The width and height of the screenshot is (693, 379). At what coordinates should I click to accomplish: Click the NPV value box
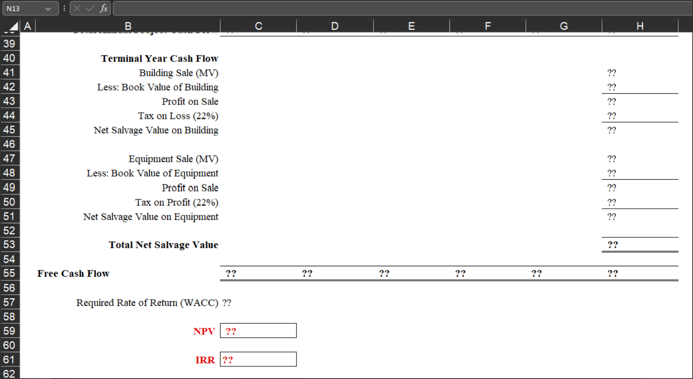pos(258,331)
